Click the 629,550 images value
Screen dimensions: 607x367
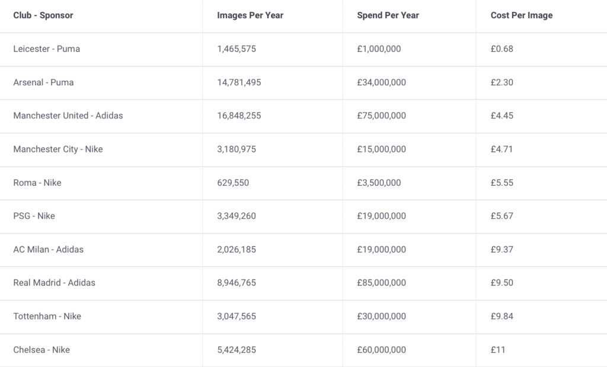click(233, 183)
